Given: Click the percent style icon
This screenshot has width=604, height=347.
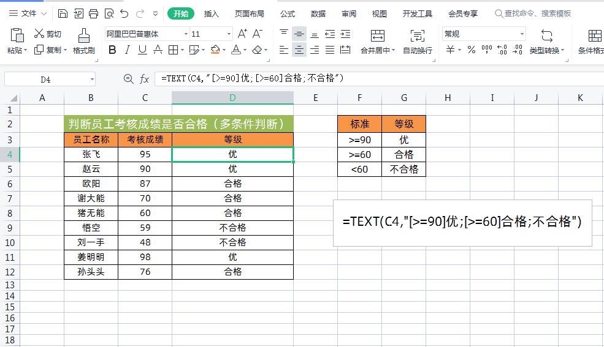Looking at the screenshot, I should [472, 50].
